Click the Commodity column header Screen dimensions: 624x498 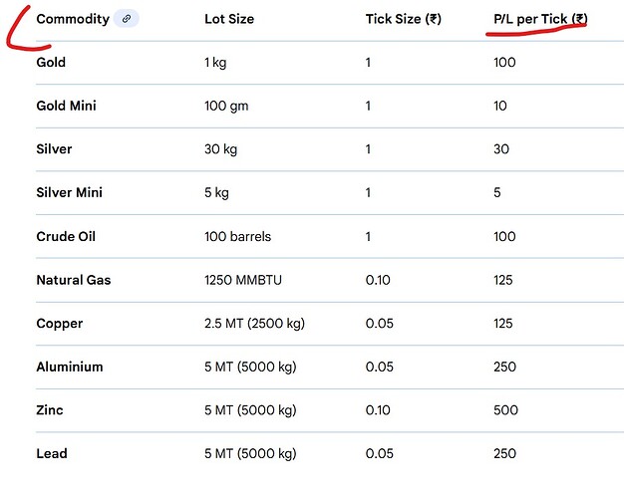point(73,19)
